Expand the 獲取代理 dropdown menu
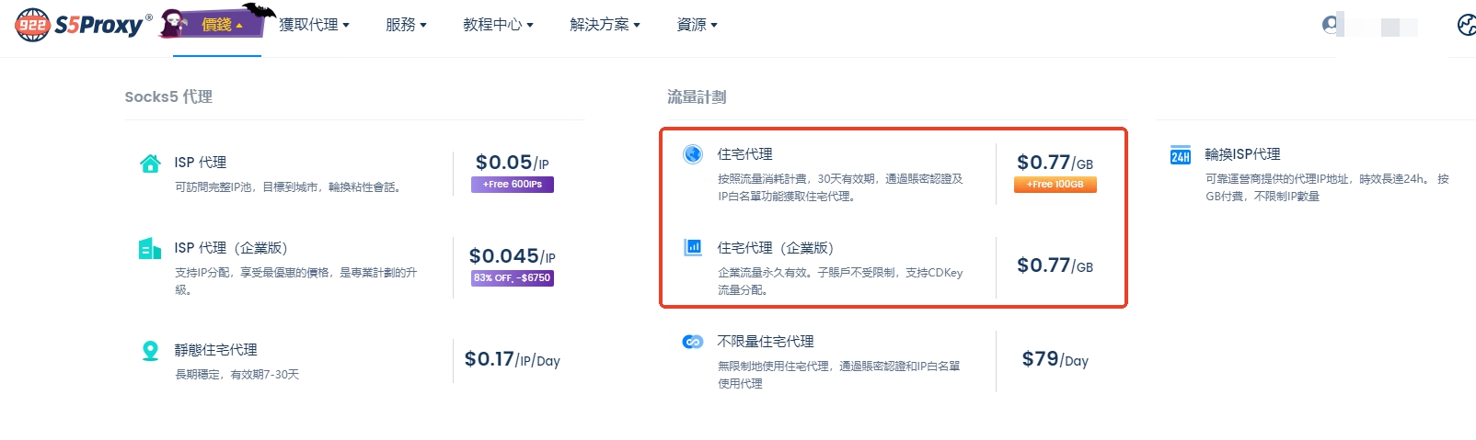The height and width of the screenshot is (440, 1476). coord(314,25)
